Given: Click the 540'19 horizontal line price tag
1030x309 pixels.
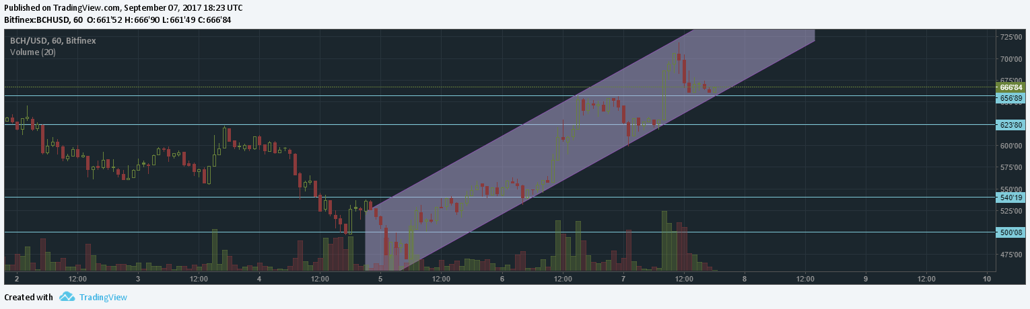Looking at the screenshot, I should click(1011, 197).
